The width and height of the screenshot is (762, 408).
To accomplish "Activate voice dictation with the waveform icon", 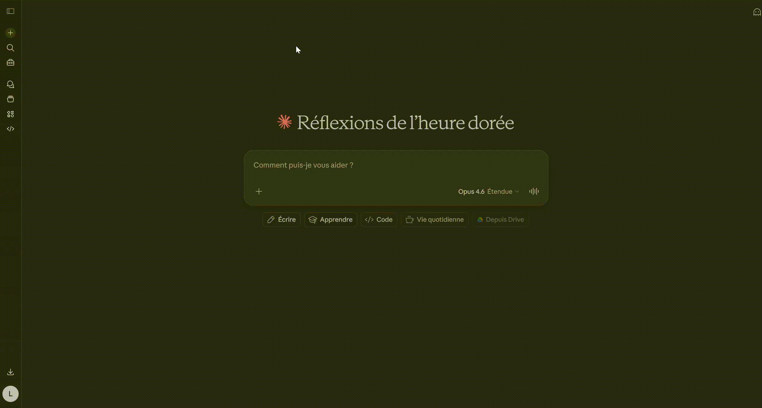I will pos(534,191).
